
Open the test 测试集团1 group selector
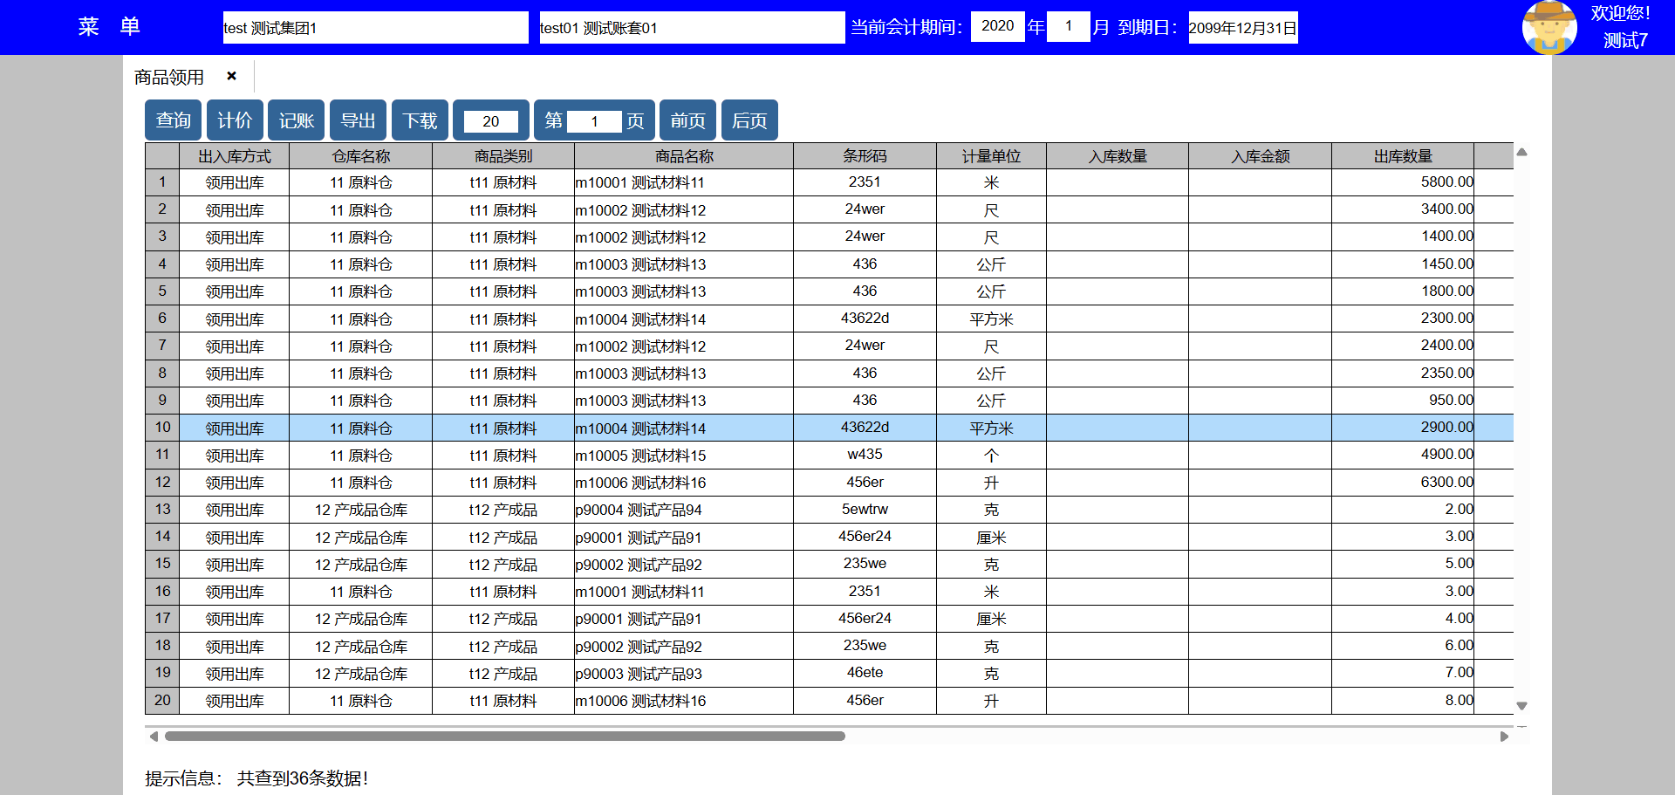pyautogui.click(x=375, y=28)
